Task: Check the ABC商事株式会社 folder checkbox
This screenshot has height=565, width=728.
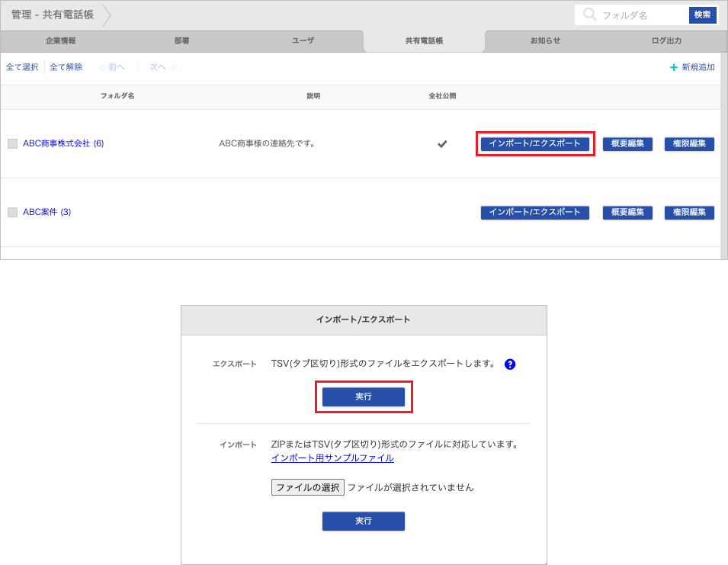Action: 12,143
